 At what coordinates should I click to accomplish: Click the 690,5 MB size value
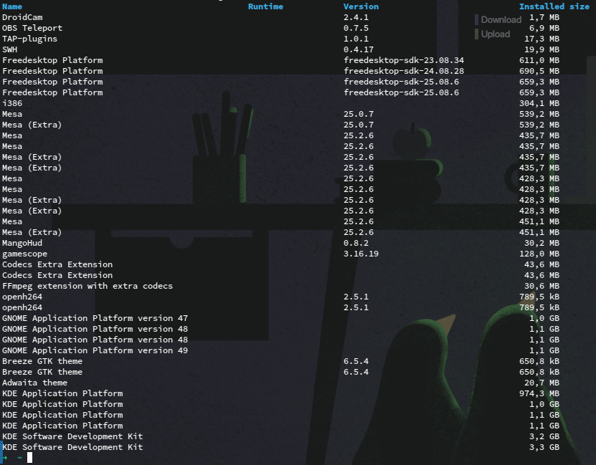coord(539,71)
